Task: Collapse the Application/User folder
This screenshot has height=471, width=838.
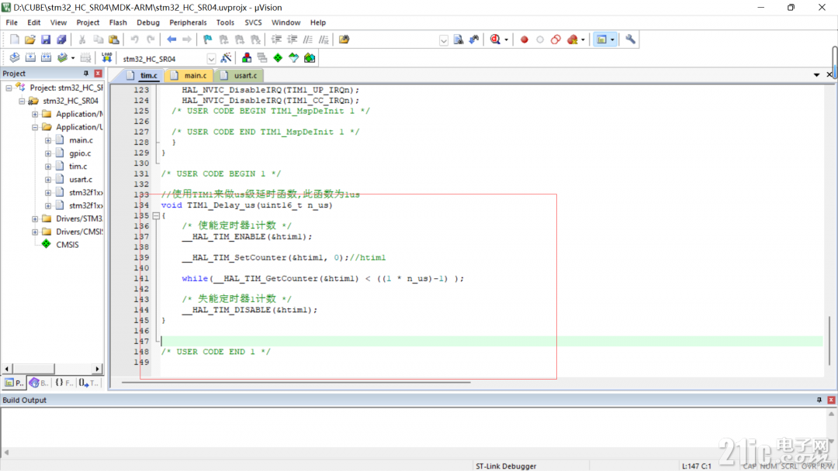Action: pyautogui.click(x=35, y=127)
